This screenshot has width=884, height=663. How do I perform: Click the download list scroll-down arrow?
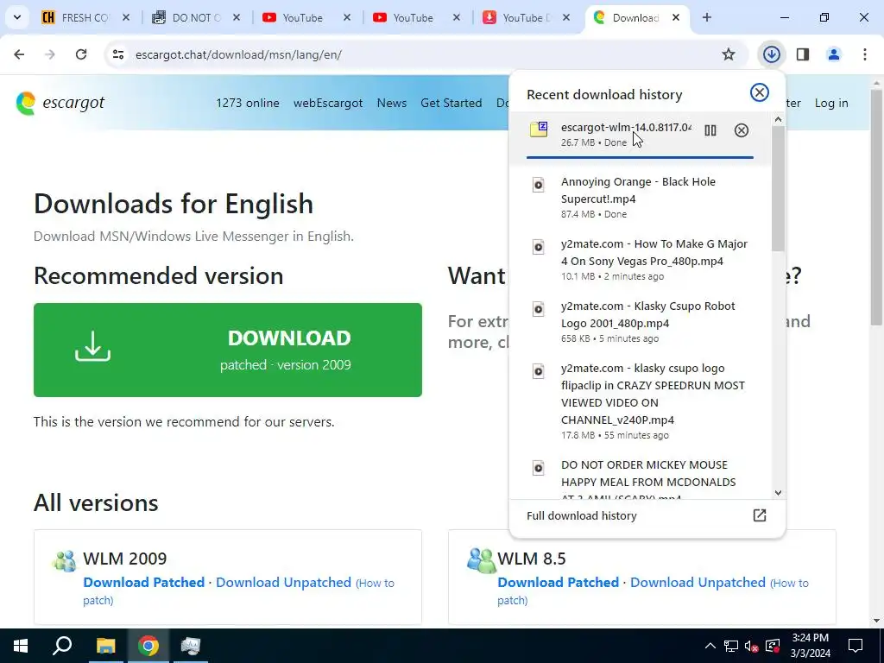pos(778,493)
